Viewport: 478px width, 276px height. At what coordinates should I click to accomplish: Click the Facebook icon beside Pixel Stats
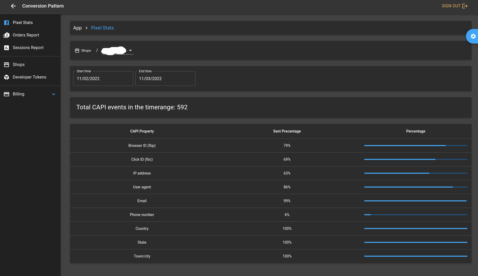[x=7, y=23]
